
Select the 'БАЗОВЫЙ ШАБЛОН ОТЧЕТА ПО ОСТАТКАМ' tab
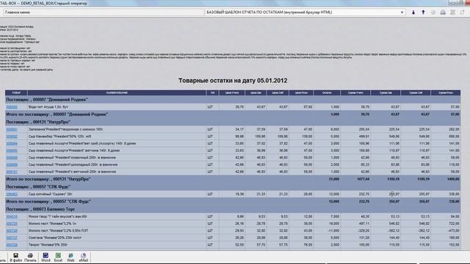(305, 12)
